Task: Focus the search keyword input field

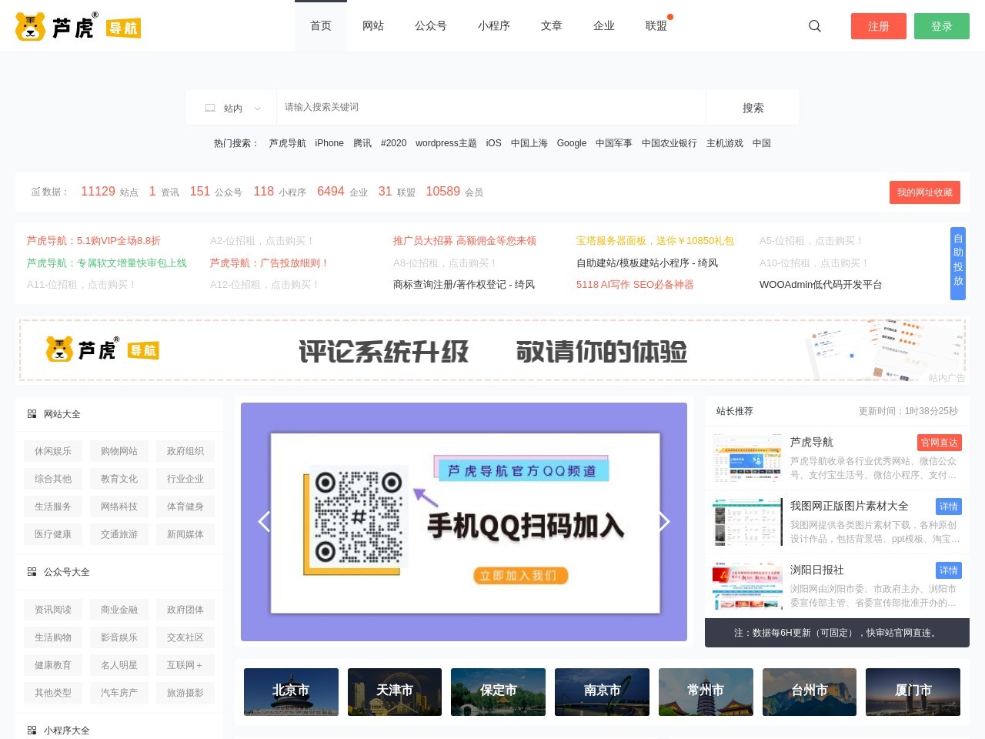Action: pyautogui.click(x=491, y=108)
